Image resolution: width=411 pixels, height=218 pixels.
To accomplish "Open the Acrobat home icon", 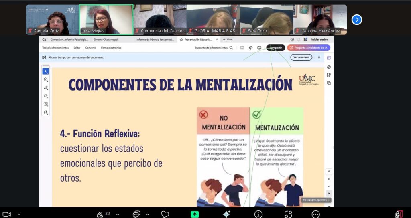I will click(44, 40).
